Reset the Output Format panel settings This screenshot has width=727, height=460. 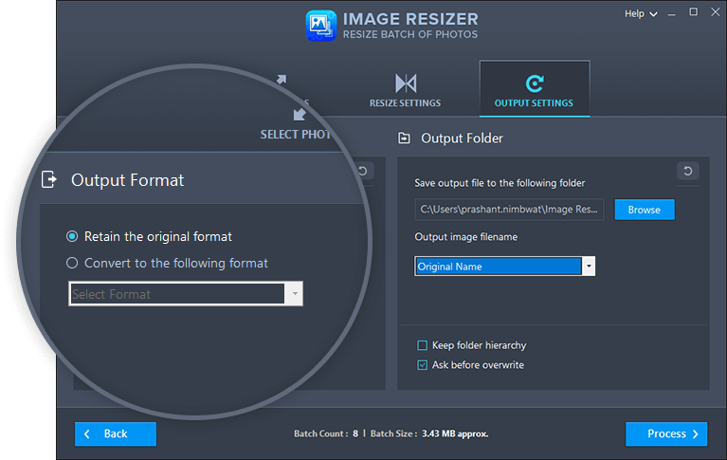[363, 171]
